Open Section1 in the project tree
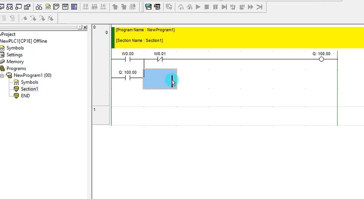The image size is (364, 199). [29, 89]
